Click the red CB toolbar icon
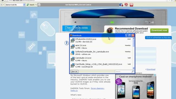This screenshot has width=176, height=99. pos(131,5)
